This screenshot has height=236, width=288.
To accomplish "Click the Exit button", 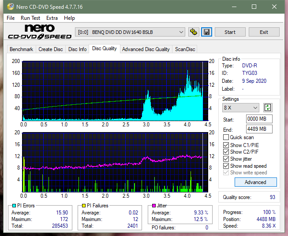I will 264,32.
